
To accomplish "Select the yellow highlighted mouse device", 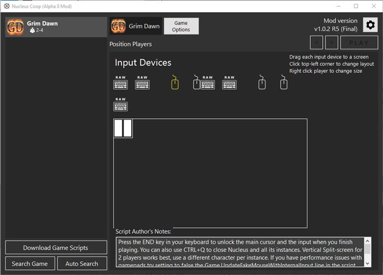I will tap(175, 82).
